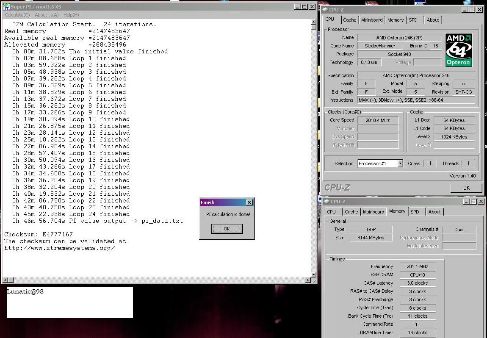Click the Instructions field MMX (+), 3DNow!
Screen dimensions: 487x338
(416, 100)
